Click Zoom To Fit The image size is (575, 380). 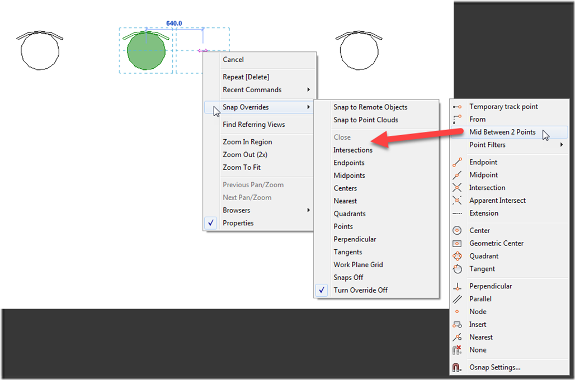242,167
